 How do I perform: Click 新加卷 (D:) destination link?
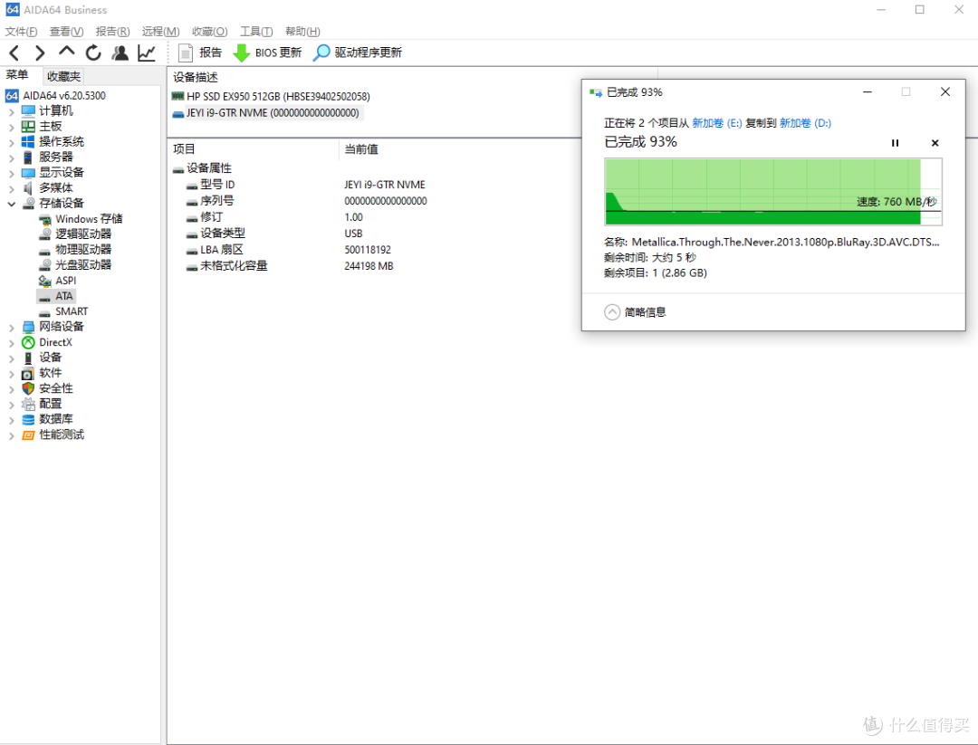point(805,123)
